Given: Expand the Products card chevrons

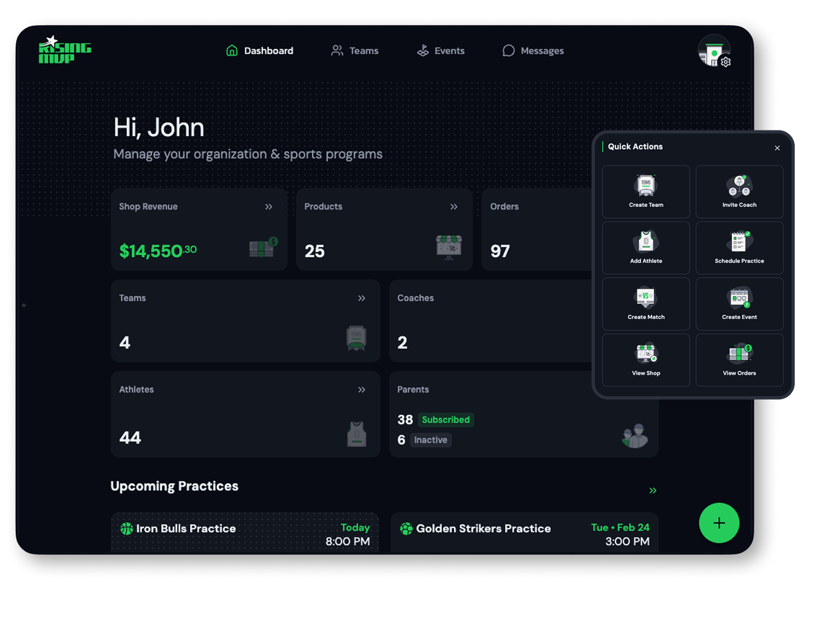Looking at the screenshot, I should [454, 207].
